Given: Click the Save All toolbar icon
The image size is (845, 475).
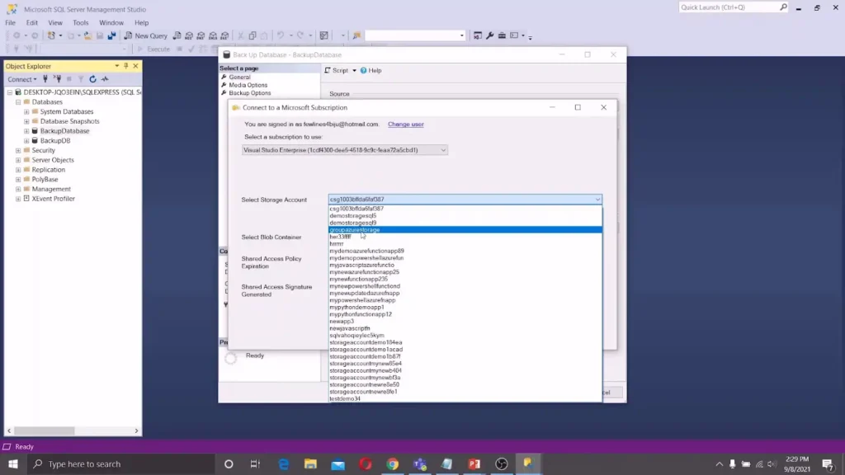Looking at the screenshot, I should [111, 35].
